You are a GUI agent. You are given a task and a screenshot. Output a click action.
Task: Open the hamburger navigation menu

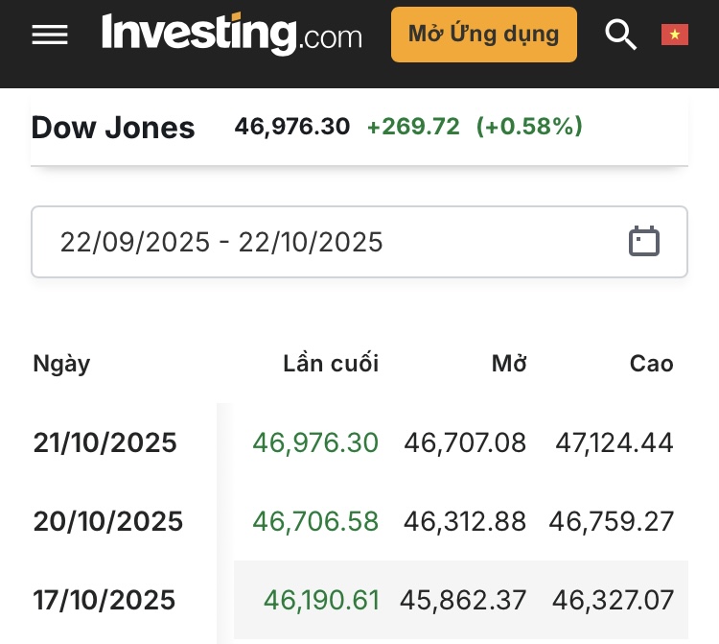click(x=50, y=35)
